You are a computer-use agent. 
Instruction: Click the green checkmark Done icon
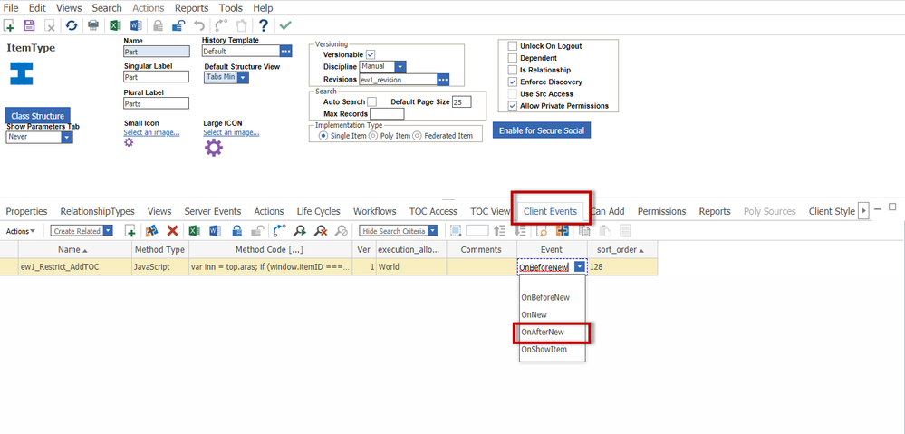pos(285,26)
